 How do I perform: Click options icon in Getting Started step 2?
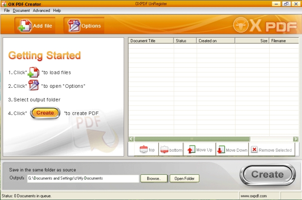33,86
